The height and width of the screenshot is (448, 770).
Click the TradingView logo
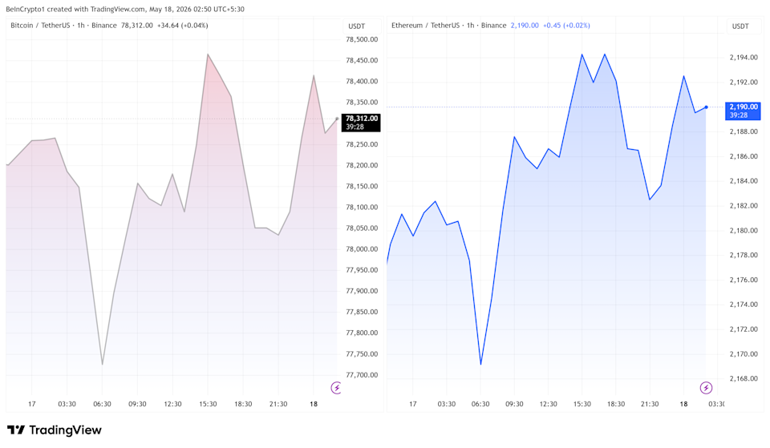coord(54,430)
